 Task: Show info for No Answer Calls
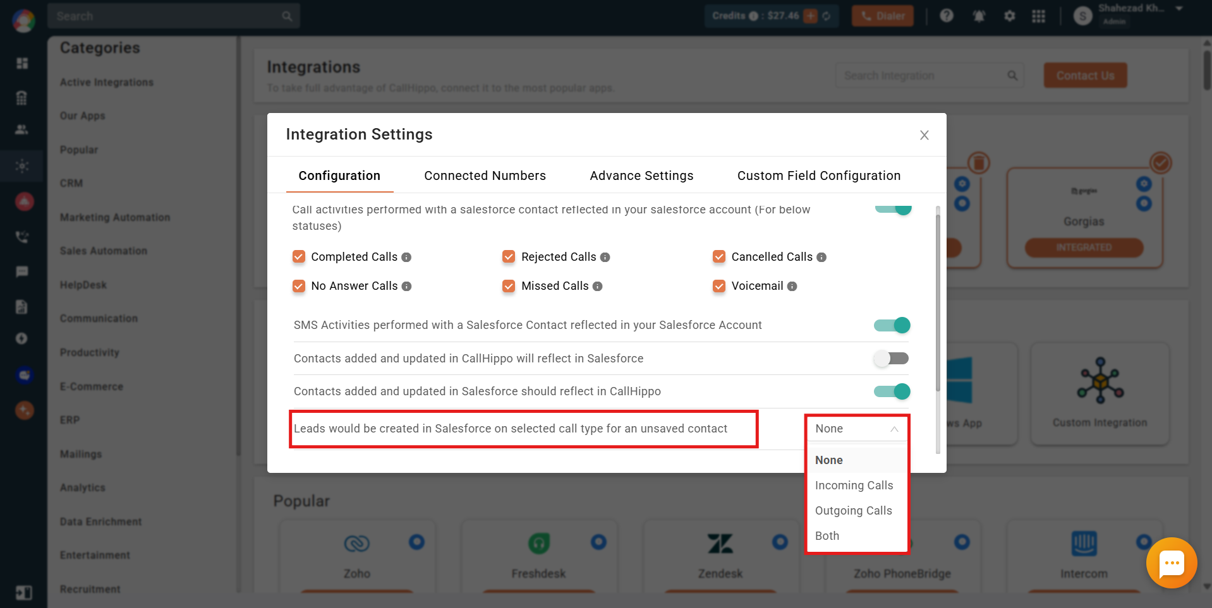(x=406, y=286)
